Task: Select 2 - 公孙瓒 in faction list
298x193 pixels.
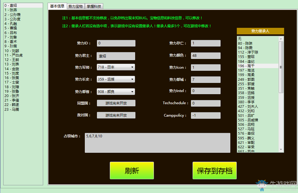Action: 23,15
